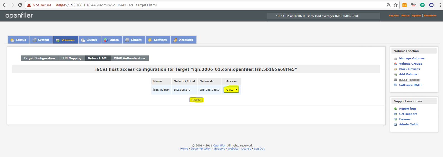The width and height of the screenshot is (443, 157).
Task: Click the browser reload icon
Action: [x=20, y=5]
